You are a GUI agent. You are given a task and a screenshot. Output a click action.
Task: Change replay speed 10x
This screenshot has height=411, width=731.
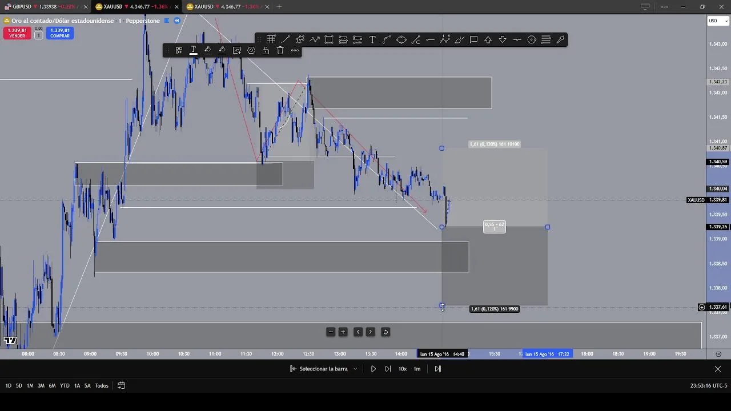[x=403, y=369]
